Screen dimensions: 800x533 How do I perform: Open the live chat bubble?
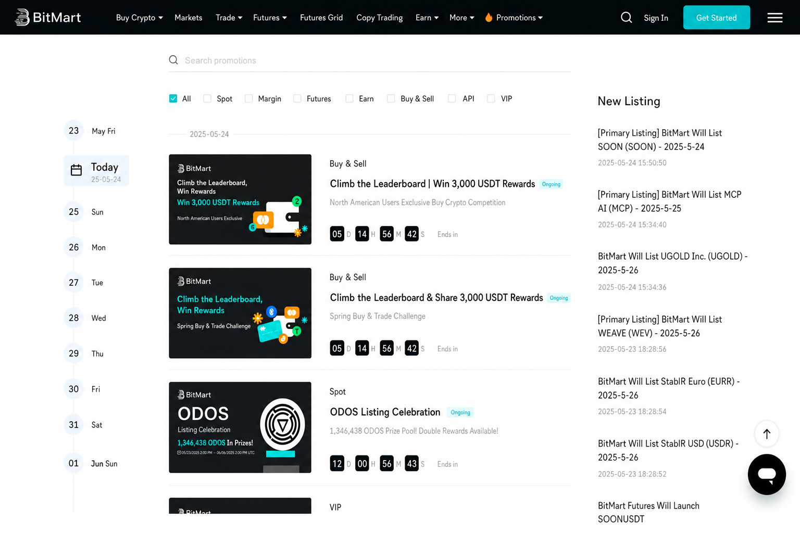[x=767, y=474]
